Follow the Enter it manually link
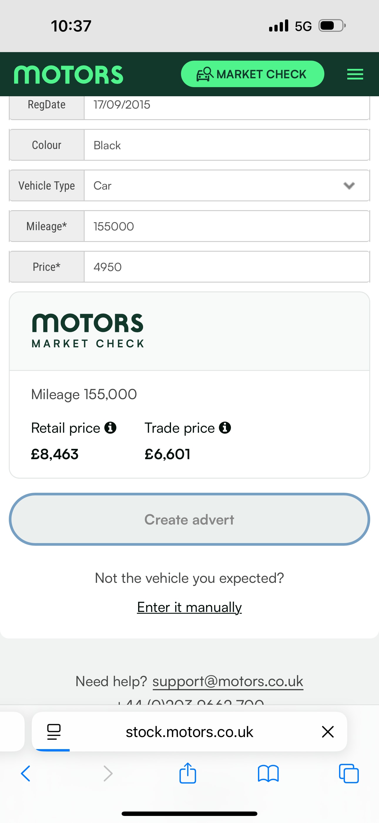 (x=189, y=607)
